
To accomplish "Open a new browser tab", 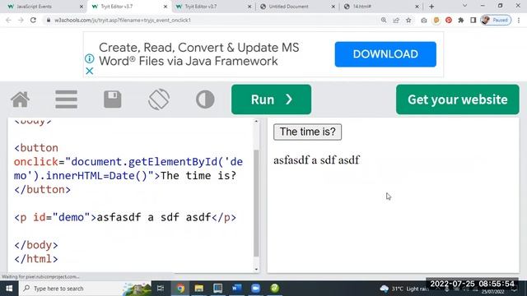I will click(431, 7).
